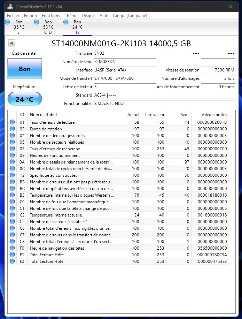This screenshot has height=319, width=242.
Task: Click the Nom d'attribut column header
Action: 72,115
